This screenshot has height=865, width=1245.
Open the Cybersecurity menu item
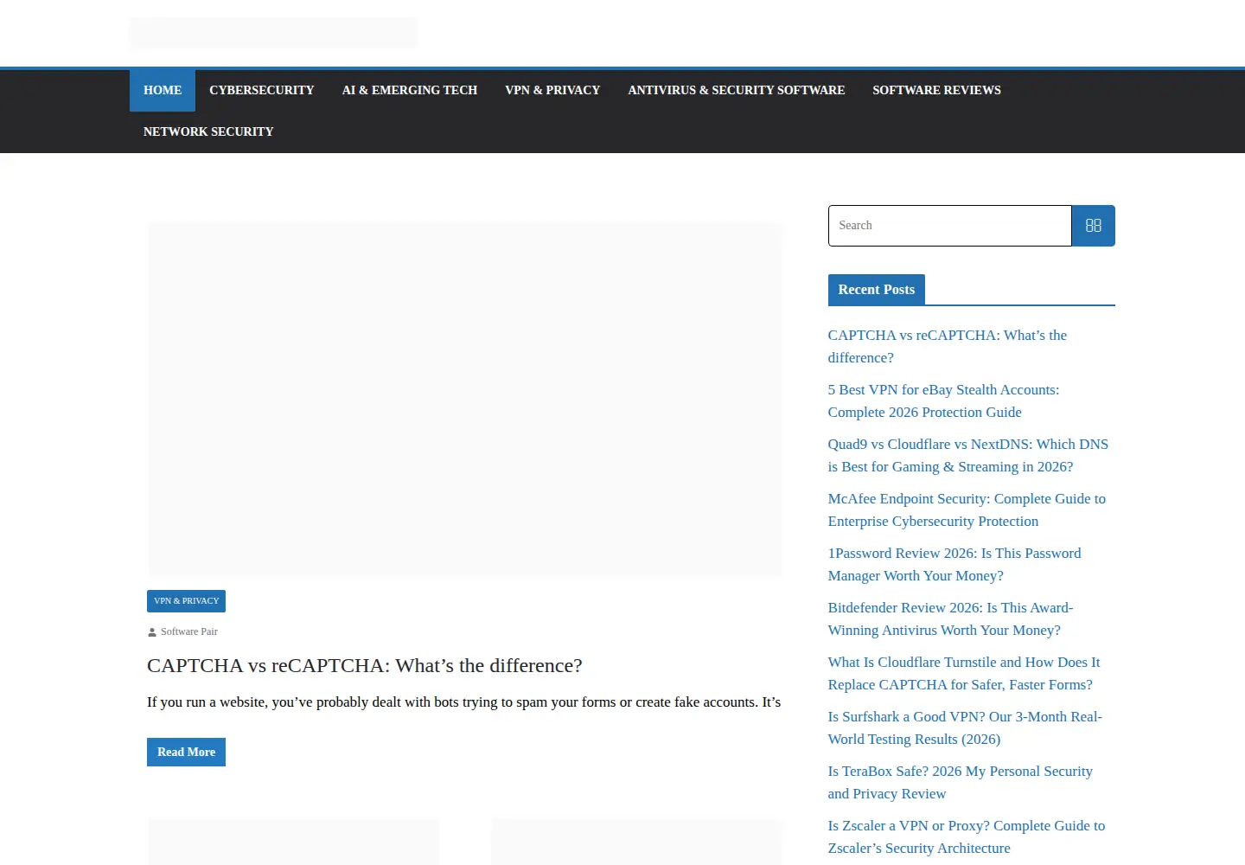[262, 90]
